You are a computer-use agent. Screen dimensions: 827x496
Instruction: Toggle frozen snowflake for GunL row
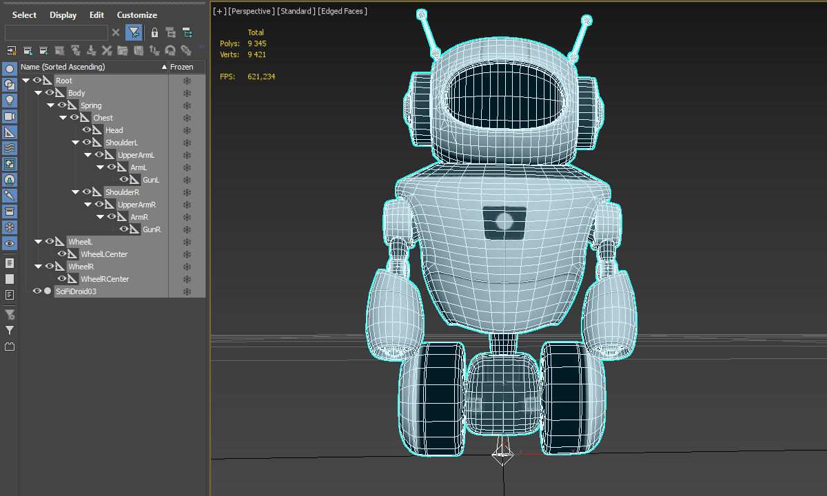coord(187,180)
